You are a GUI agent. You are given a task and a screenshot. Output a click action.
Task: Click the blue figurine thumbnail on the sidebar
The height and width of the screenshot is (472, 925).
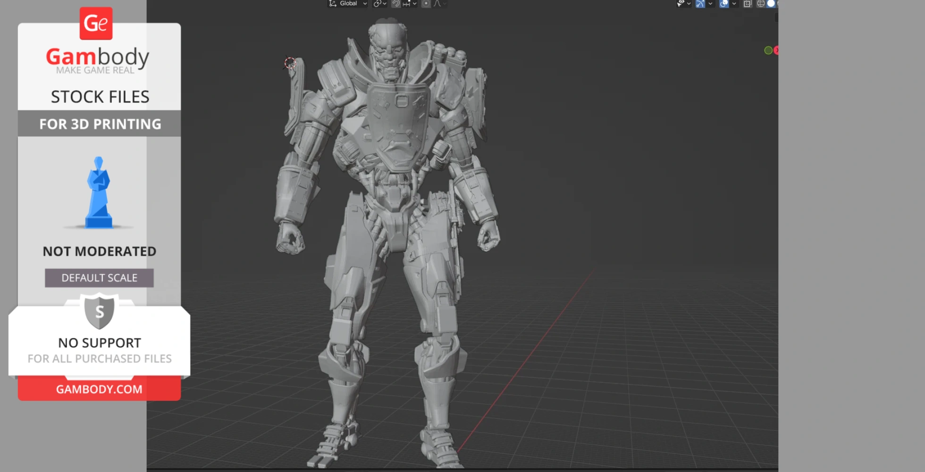pyautogui.click(x=99, y=193)
